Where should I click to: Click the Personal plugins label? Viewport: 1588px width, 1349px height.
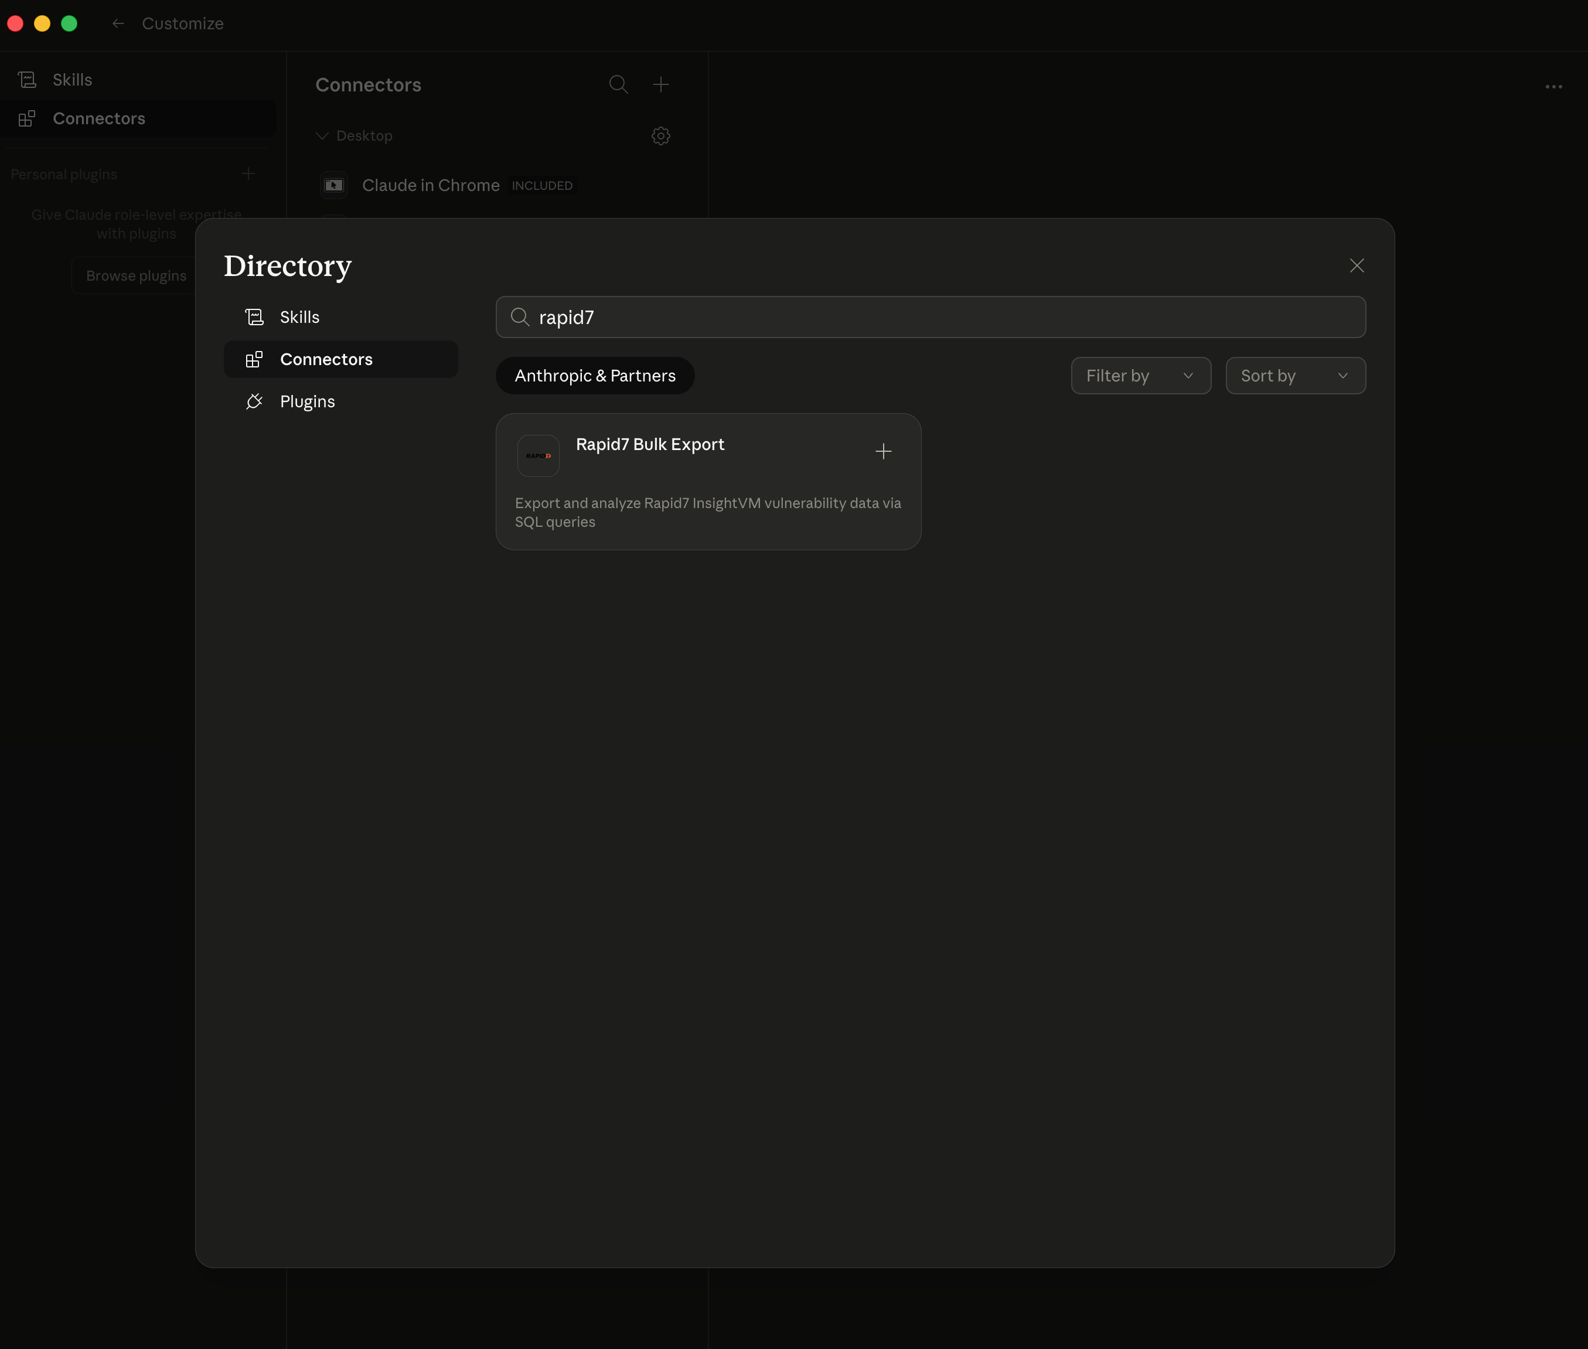point(63,175)
